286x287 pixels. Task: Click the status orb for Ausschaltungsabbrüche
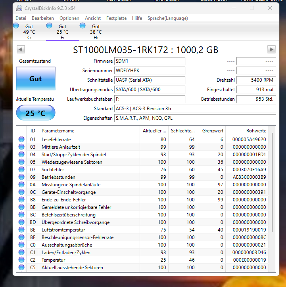21,245
